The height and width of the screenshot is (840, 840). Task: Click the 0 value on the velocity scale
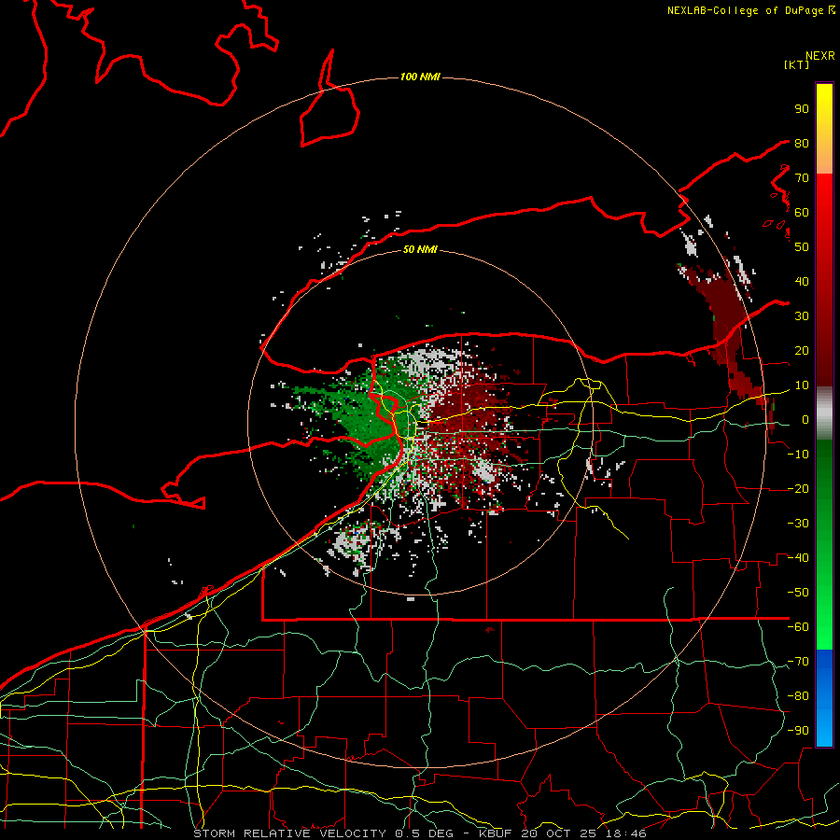click(805, 419)
